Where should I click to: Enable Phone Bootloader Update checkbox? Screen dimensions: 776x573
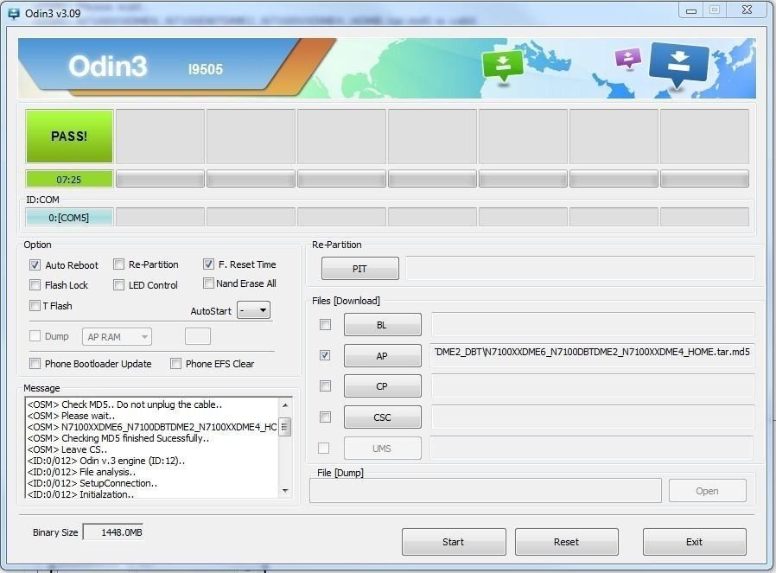(35, 364)
